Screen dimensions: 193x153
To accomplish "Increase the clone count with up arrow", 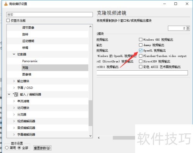I will click(x=188, y=27).
